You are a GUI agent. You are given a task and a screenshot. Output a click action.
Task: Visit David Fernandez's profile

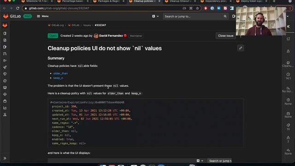coord(111,36)
